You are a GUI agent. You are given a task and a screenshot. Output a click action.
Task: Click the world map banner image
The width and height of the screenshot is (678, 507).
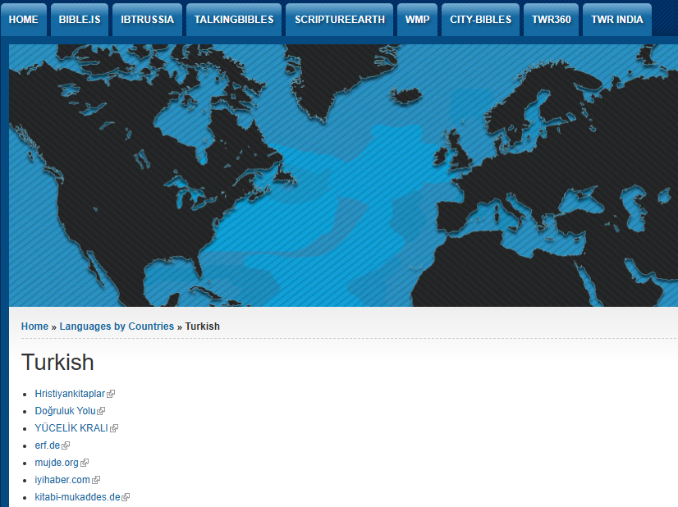pyautogui.click(x=343, y=176)
